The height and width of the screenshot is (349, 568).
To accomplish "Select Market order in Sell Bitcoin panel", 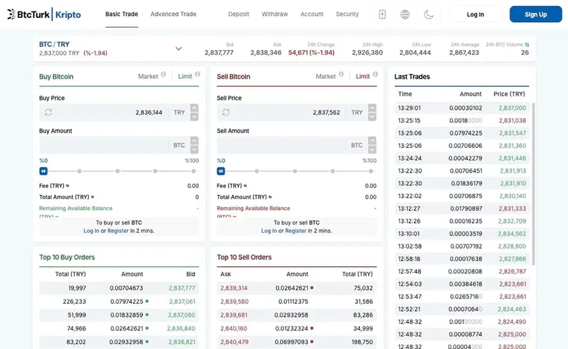I will [x=326, y=77].
